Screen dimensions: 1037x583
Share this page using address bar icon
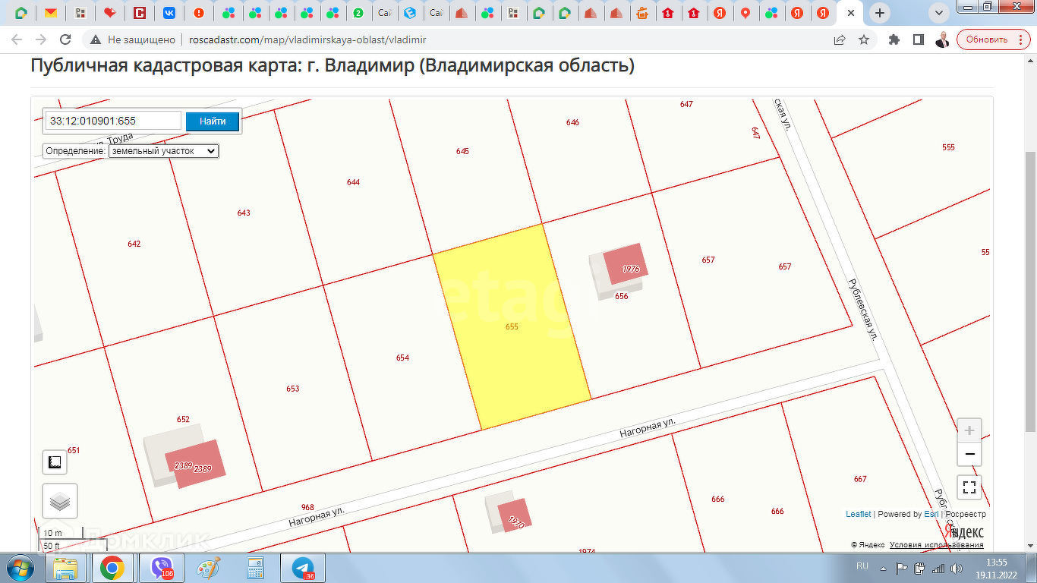point(840,39)
